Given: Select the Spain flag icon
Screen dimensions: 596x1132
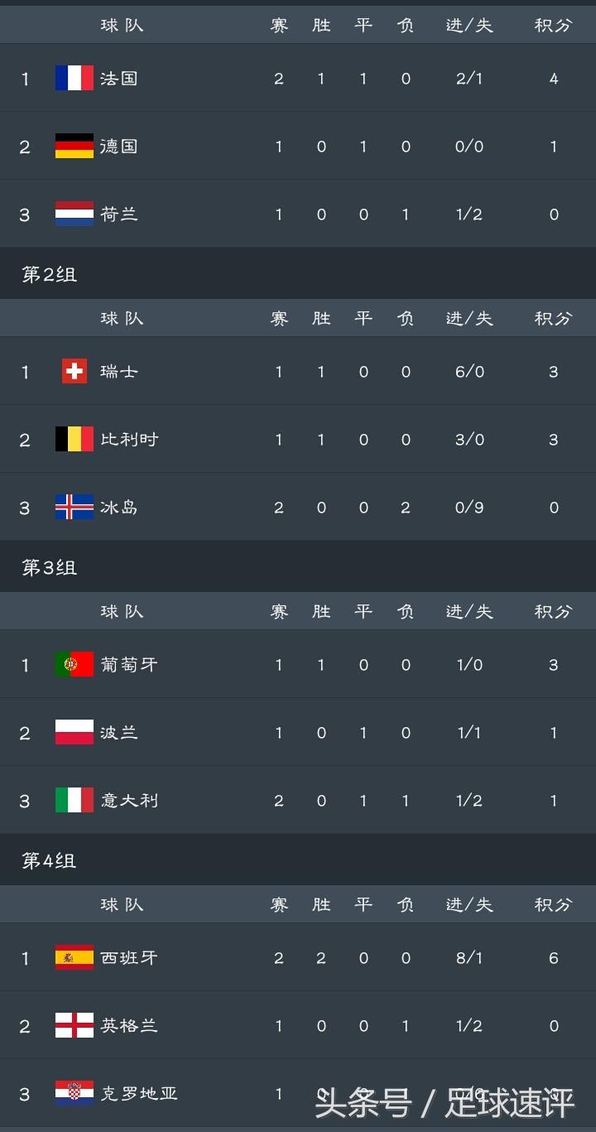Looking at the screenshot, I should click(74, 958).
